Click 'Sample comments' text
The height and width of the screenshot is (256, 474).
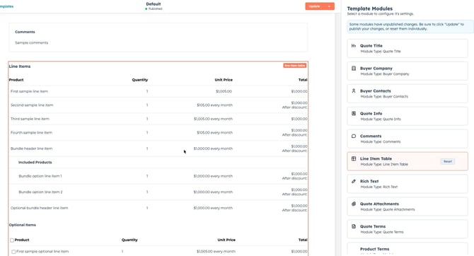pyautogui.click(x=31, y=43)
